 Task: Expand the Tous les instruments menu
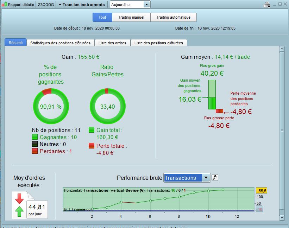tap(82, 5)
